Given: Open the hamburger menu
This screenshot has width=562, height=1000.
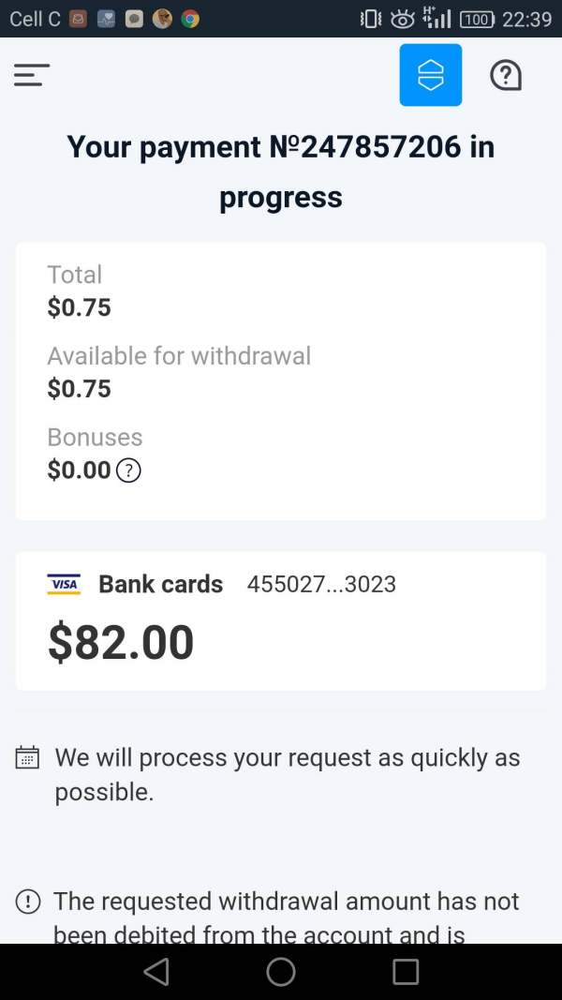Looking at the screenshot, I should click(x=32, y=75).
